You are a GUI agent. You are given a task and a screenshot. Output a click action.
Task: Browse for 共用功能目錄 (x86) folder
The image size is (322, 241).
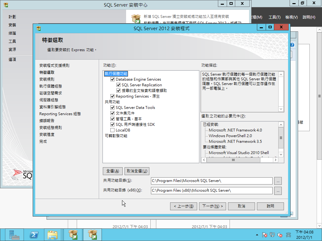278,191
